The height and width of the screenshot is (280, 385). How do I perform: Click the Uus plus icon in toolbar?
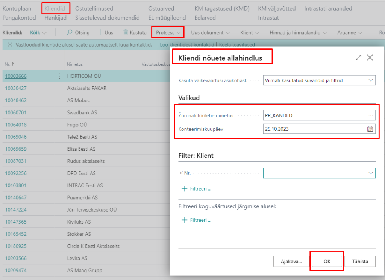point(100,33)
